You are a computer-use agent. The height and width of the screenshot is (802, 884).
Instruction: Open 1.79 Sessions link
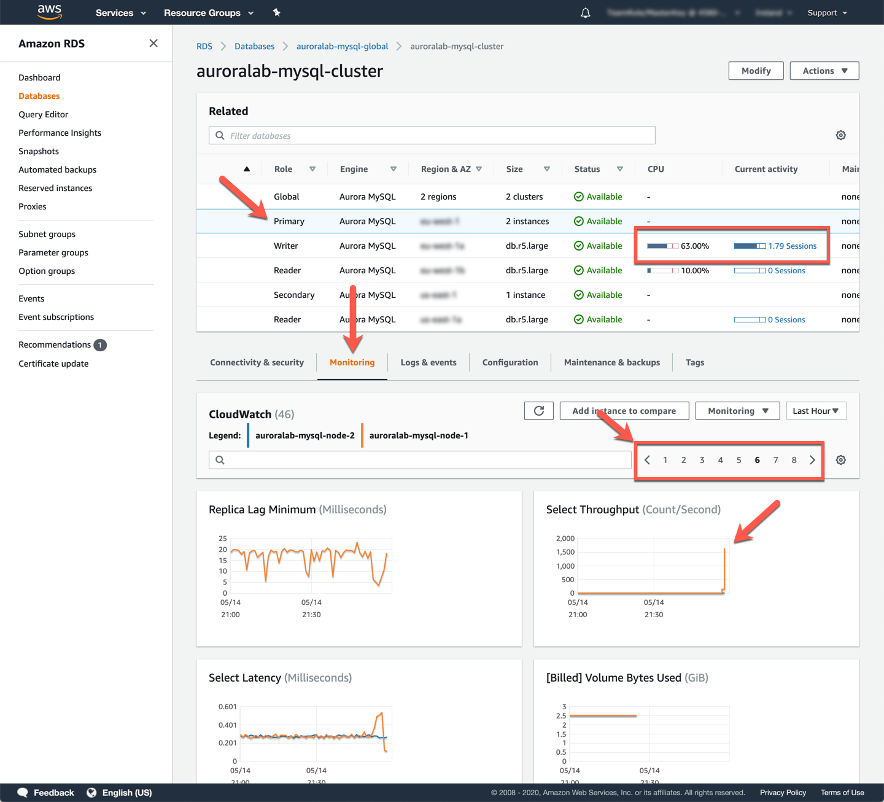pos(793,246)
